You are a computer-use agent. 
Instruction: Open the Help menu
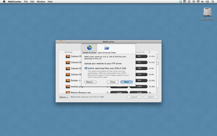(50, 2)
